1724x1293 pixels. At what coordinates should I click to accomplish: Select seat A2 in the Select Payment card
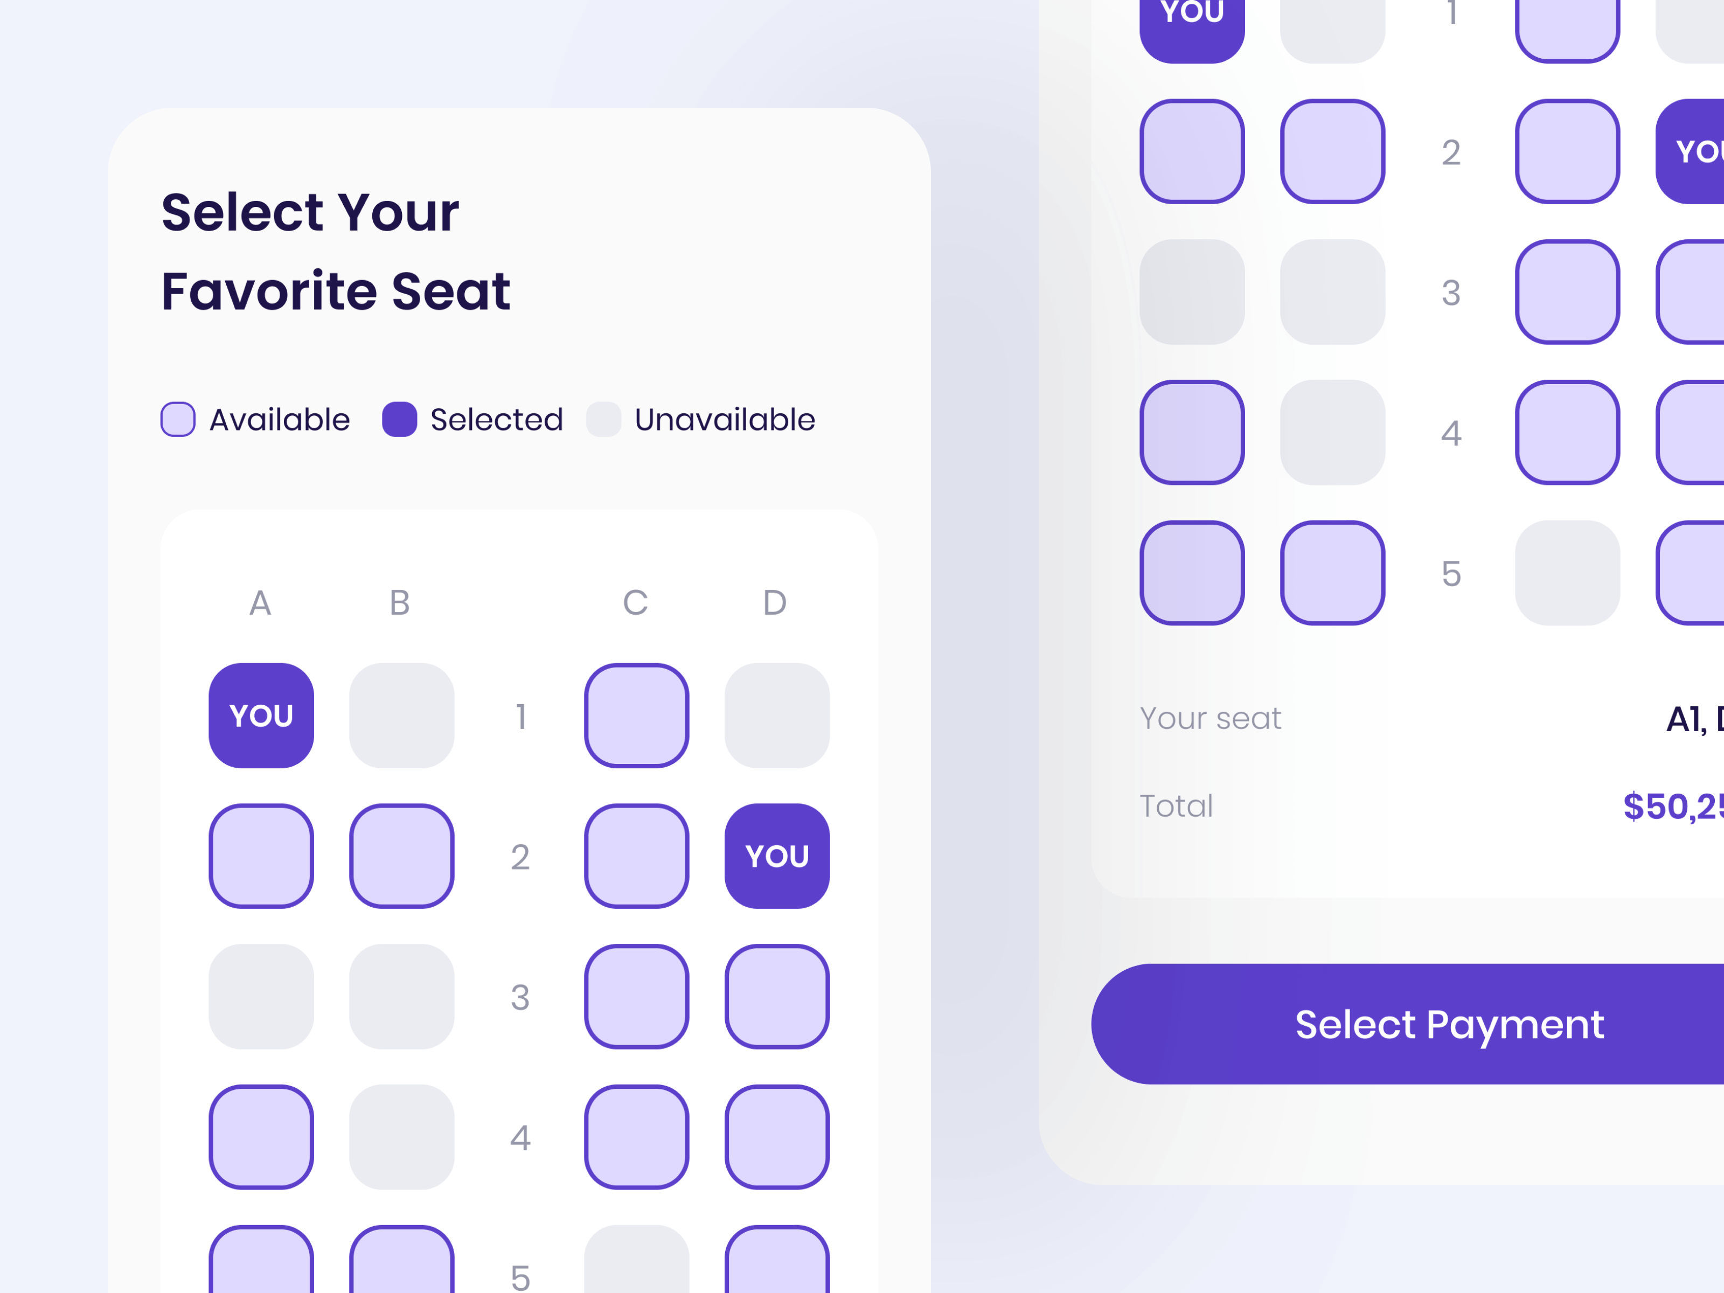coord(1192,151)
